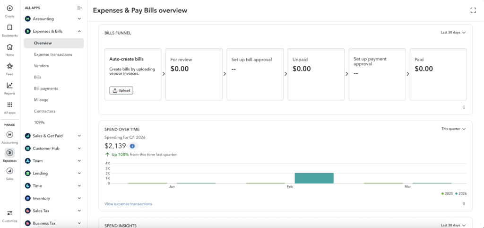Select Overview in the sidebar
The width and height of the screenshot is (484, 228).
coord(54,43)
